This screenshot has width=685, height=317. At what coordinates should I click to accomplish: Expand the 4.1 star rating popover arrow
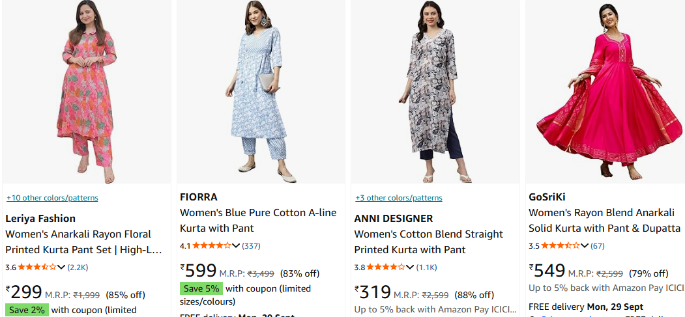[x=236, y=245]
